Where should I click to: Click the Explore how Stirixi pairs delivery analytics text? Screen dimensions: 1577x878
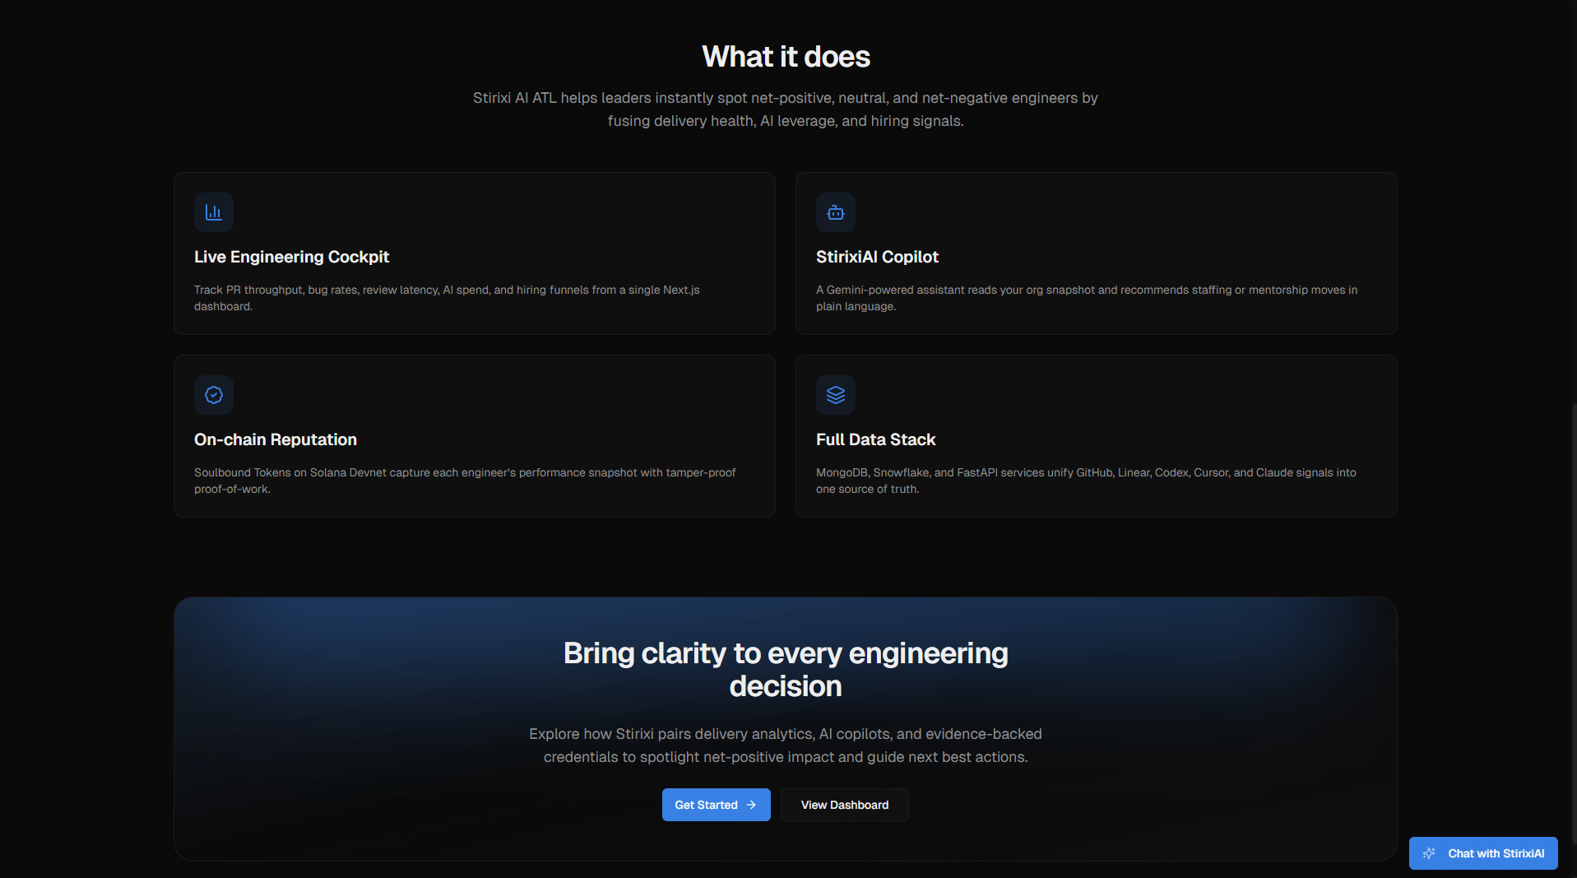click(786, 746)
